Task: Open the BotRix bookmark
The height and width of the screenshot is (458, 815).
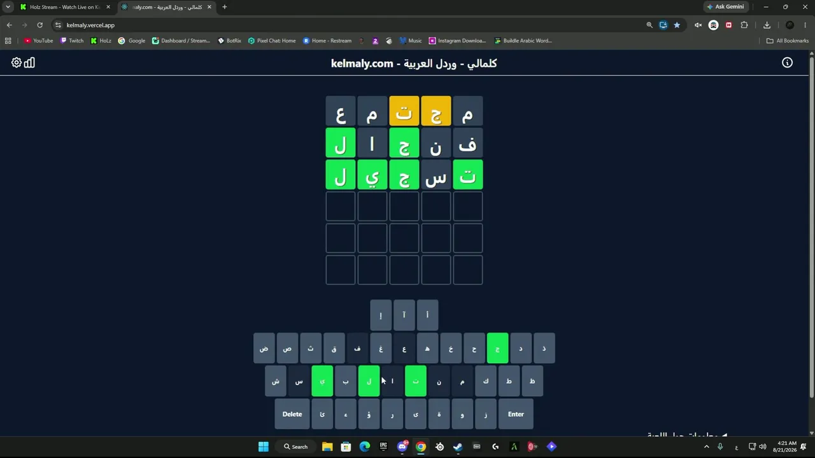Action: click(x=229, y=41)
